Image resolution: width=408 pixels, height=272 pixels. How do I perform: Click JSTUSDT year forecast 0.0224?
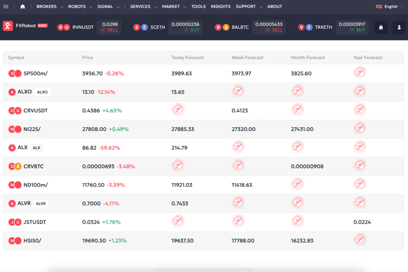[x=362, y=222]
